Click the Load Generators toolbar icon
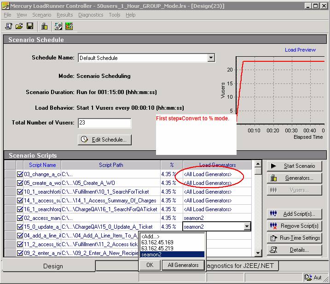Image resolution: width=330 pixels, height=284 pixels. pos(44,26)
